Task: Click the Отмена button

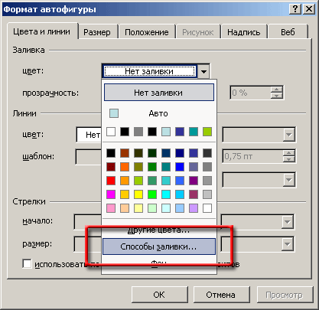Action: [221, 295]
